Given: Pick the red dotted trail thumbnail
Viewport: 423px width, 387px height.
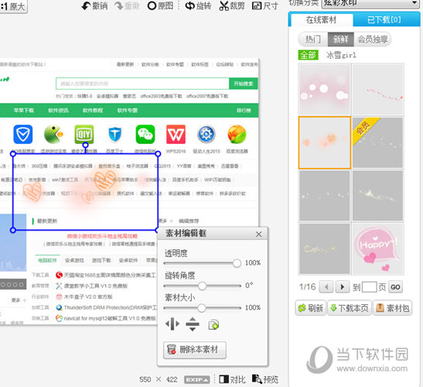Looking at the screenshot, I should (x=377, y=89).
